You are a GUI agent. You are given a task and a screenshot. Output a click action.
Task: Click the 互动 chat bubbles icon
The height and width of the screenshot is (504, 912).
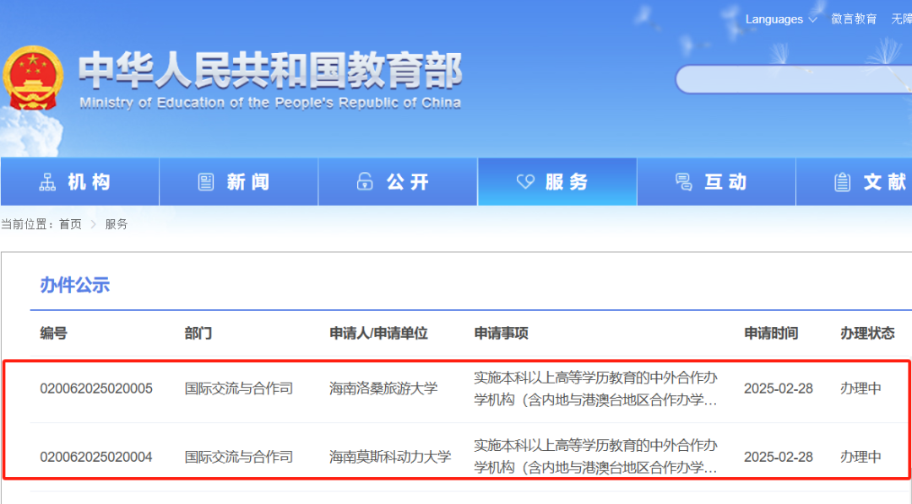pyautogui.click(x=684, y=182)
